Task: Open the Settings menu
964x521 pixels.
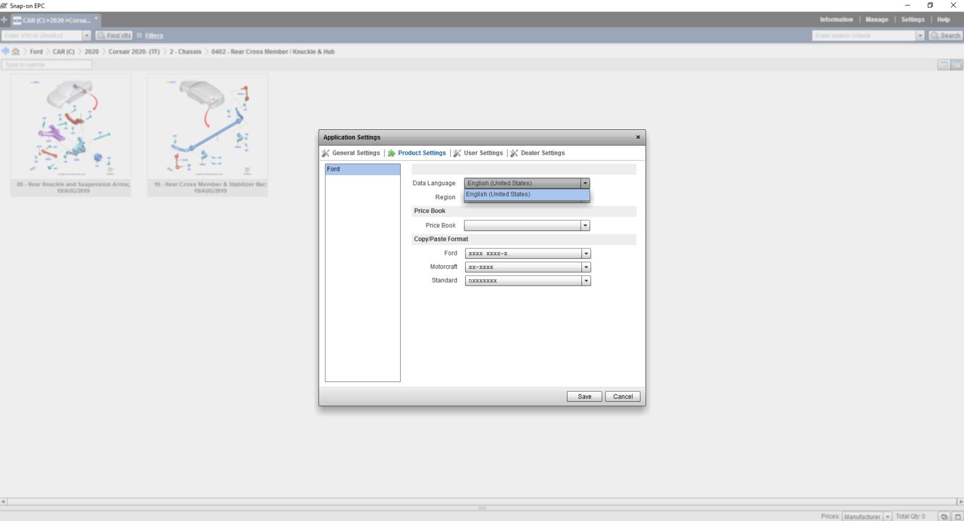Action: 912,19
